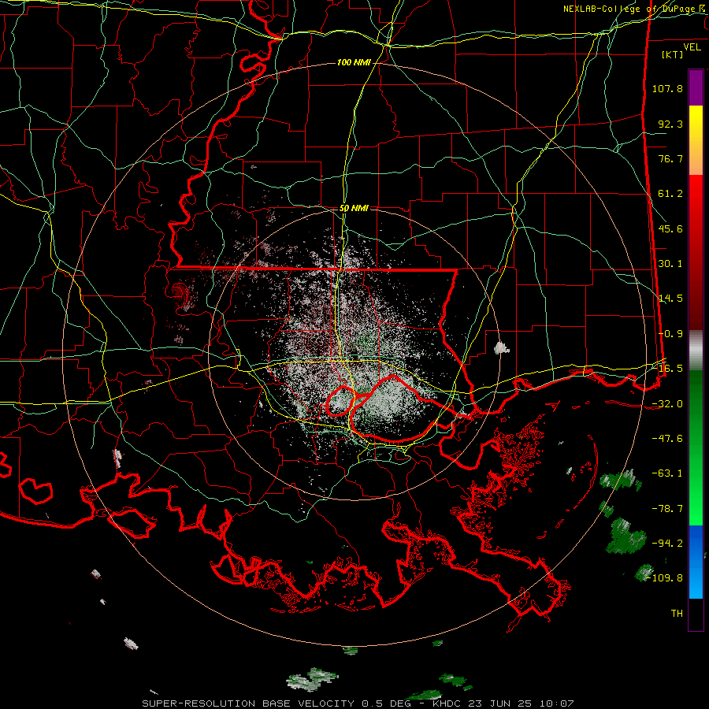
Task: Select the 107.8 velocity scale value
Action: pyautogui.click(x=667, y=88)
